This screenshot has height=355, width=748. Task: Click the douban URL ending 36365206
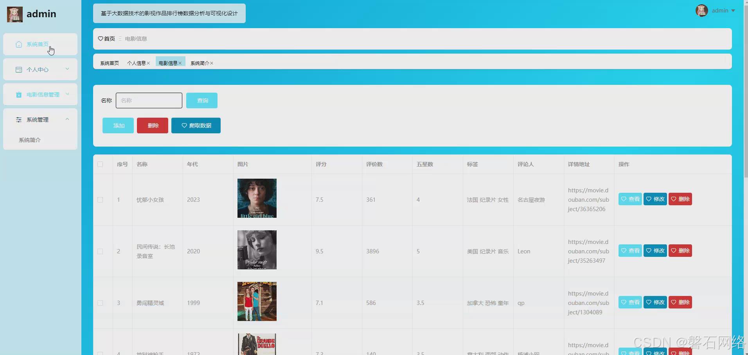pos(588,200)
